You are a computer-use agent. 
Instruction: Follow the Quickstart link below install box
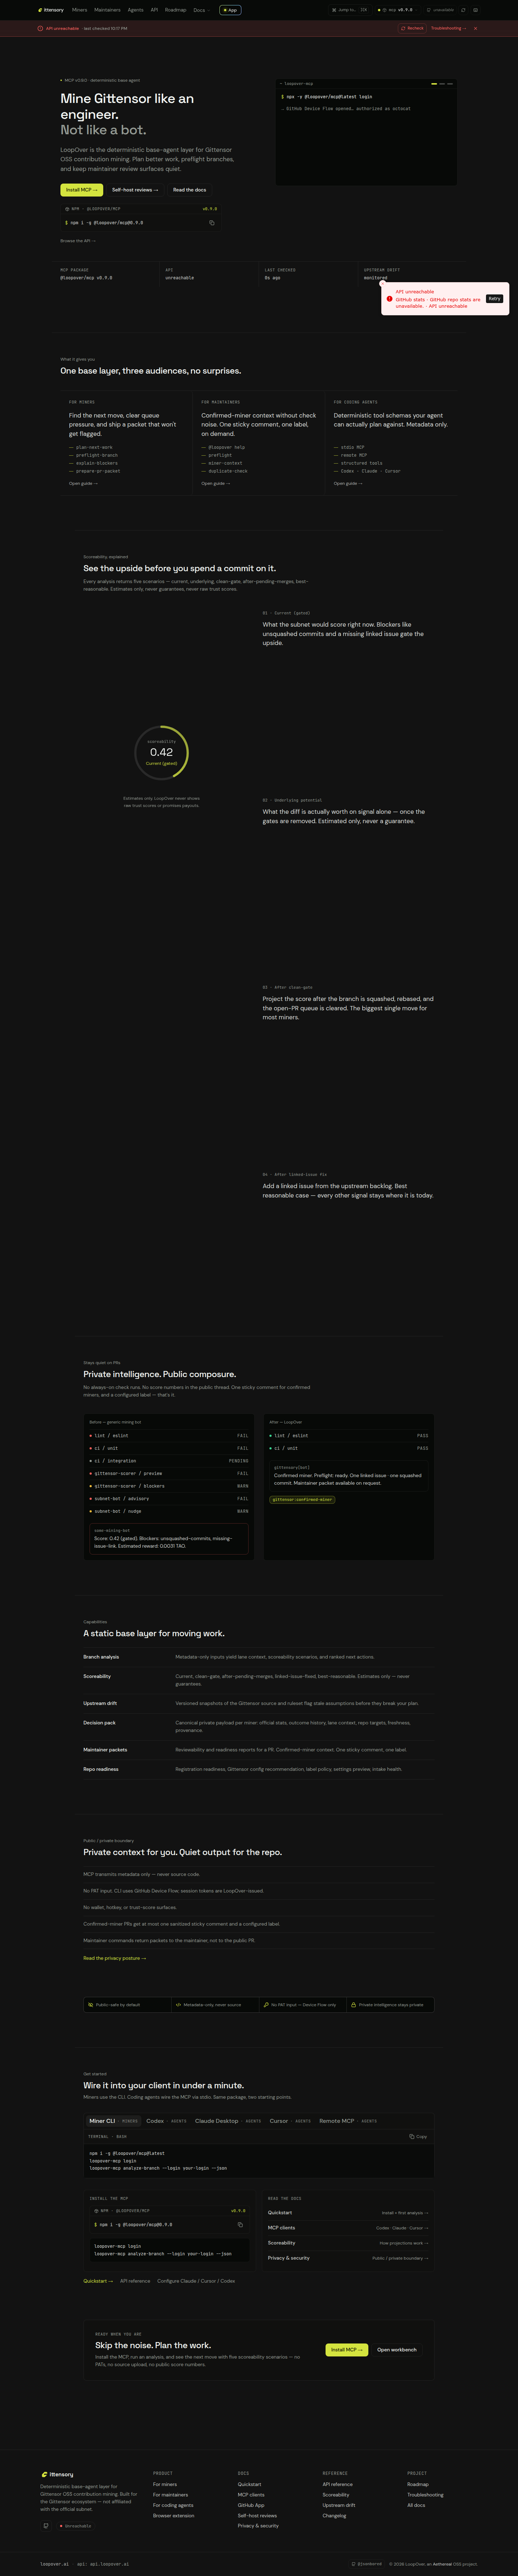[97, 2281]
